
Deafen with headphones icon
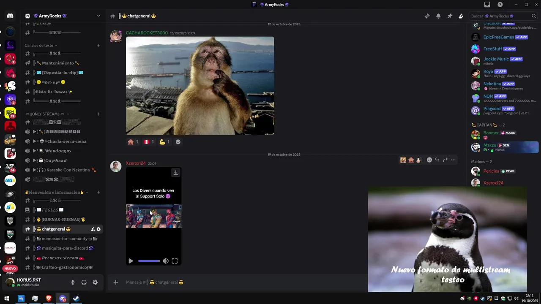pyautogui.click(x=84, y=282)
